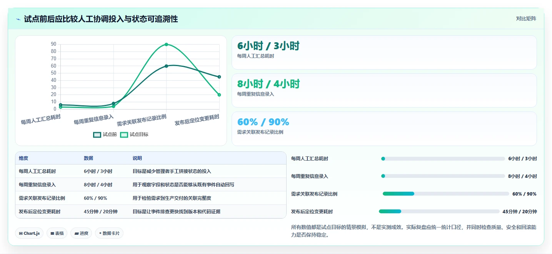The image size is (552, 254).
Task: Toggle the 试点前 legend swatch
Action: click(97, 134)
